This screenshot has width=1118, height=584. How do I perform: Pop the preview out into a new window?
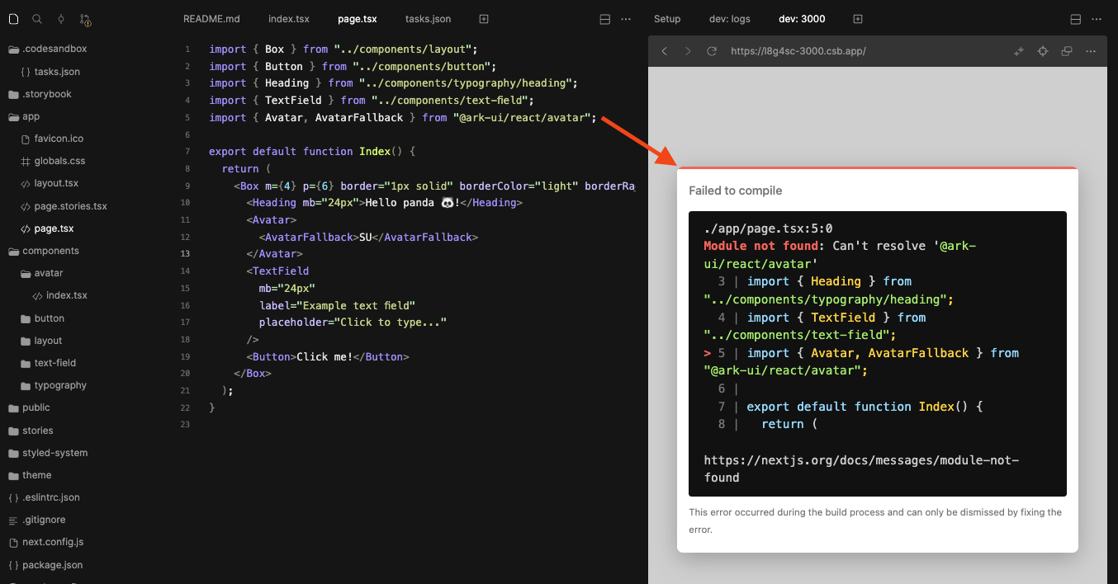point(1066,50)
